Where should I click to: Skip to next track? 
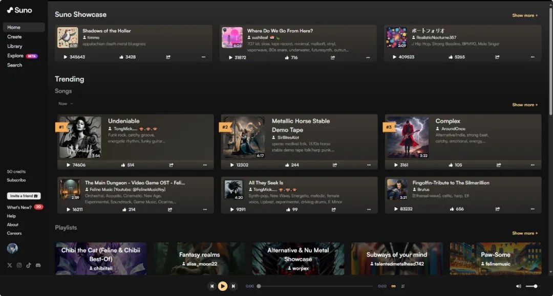pos(233,286)
